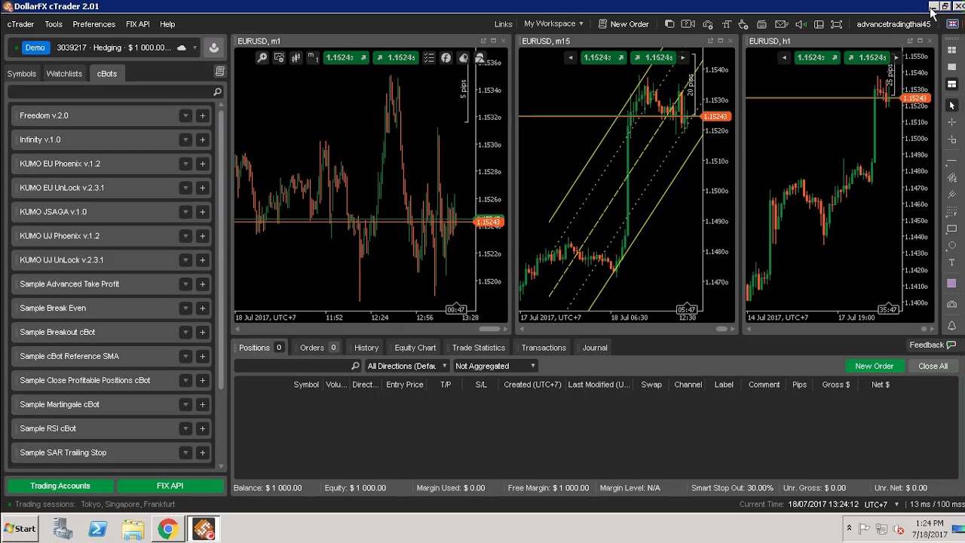Open the Preferences menu
Screen dimensions: 965x543
coord(94,24)
